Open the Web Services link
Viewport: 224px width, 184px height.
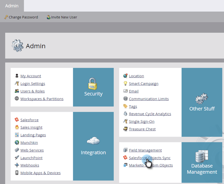click(32, 150)
